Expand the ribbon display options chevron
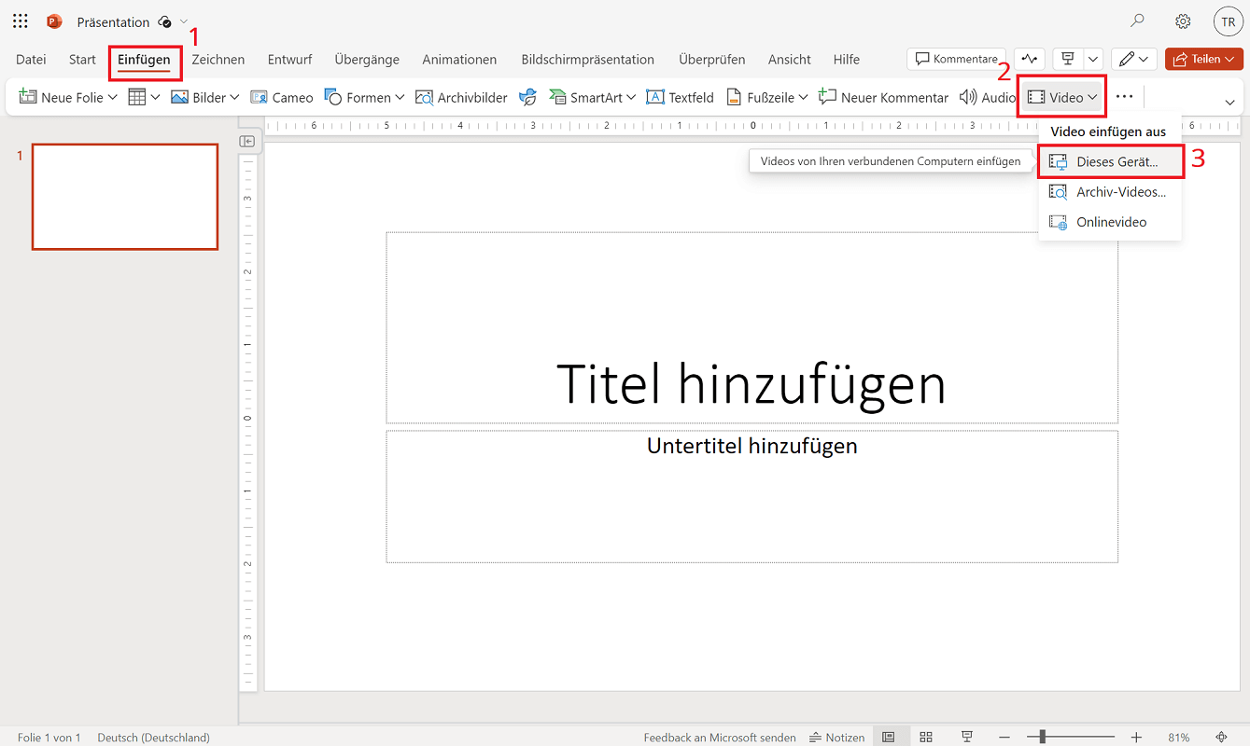1250x746 pixels. [x=1229, y=102]
